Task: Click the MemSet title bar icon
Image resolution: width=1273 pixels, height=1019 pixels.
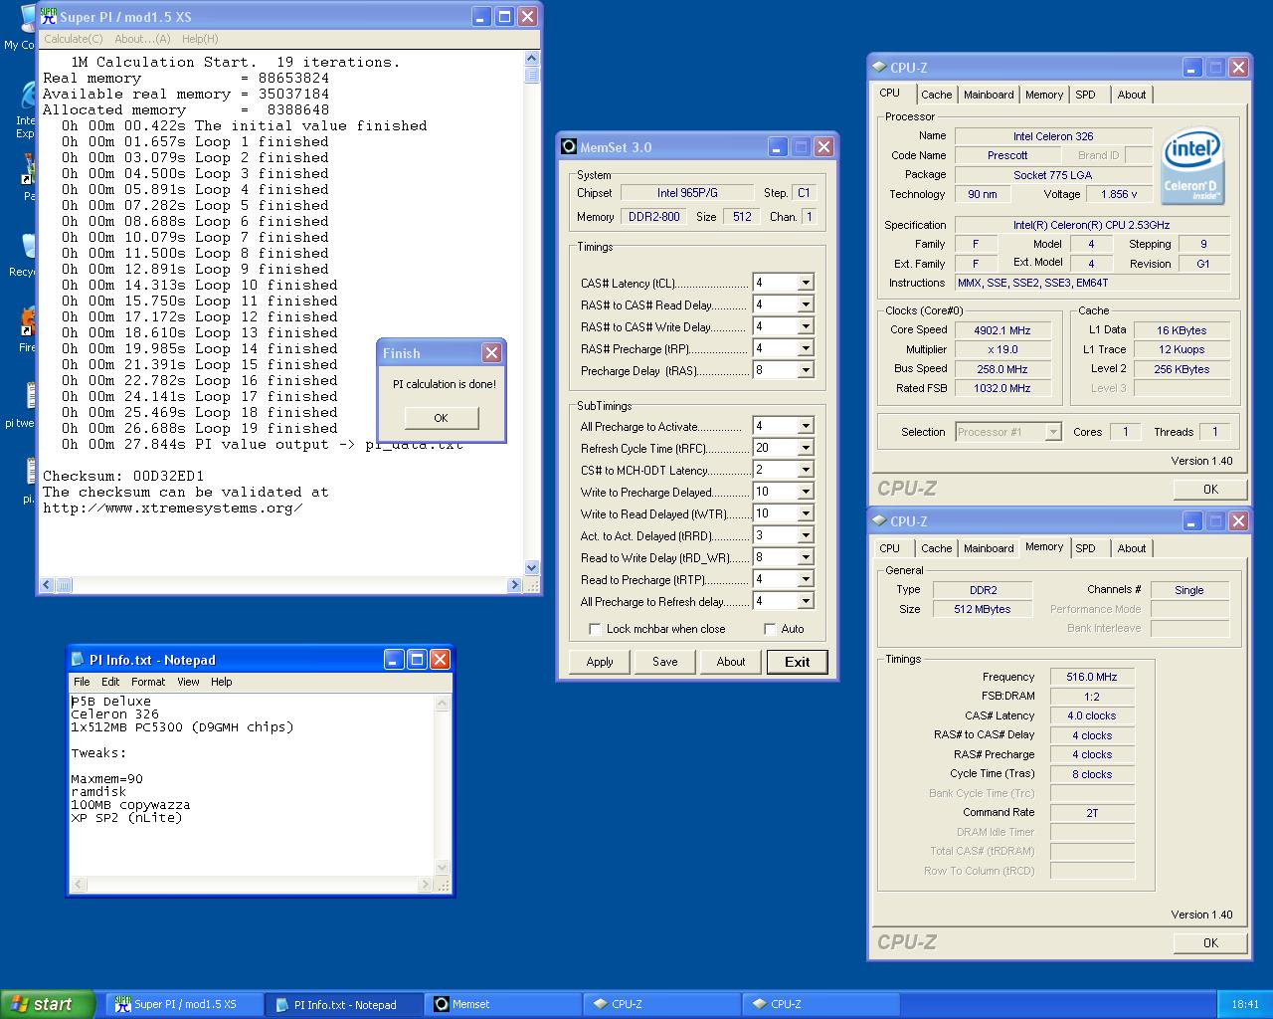Action: tap(569, 146)
